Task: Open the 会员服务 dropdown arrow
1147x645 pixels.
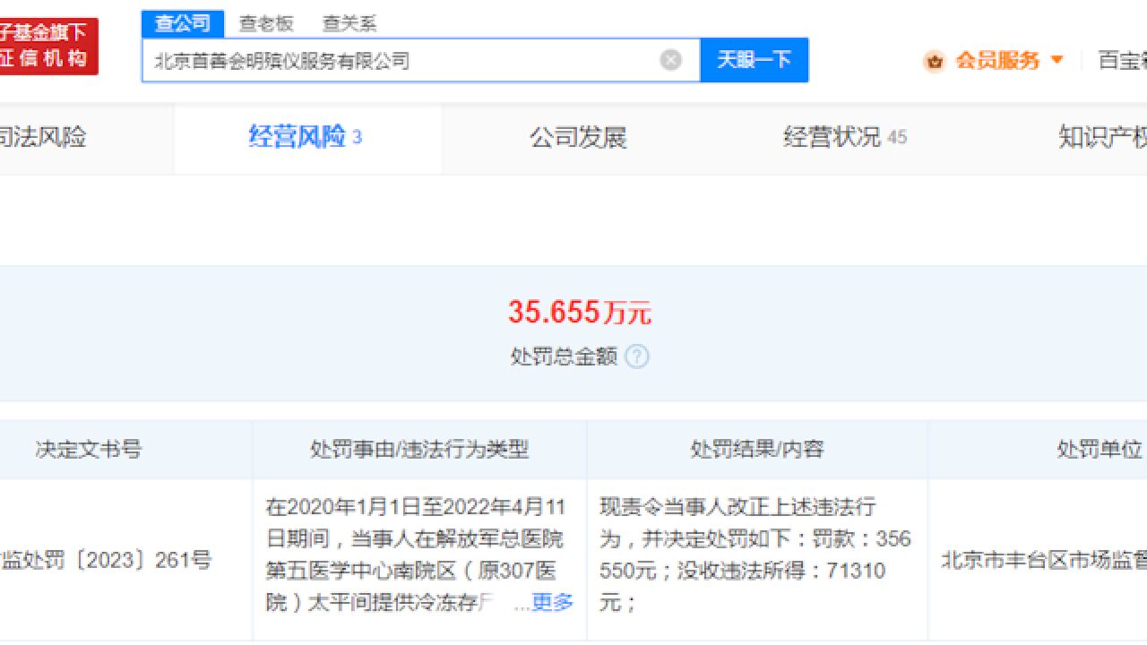Action: click(x=1056, y=60)
